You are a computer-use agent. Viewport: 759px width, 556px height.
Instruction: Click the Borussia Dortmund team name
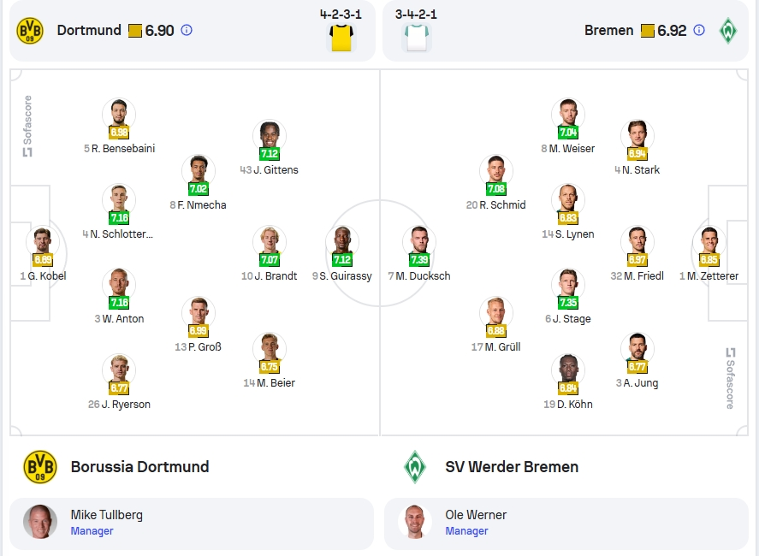[x=139, y=467]
